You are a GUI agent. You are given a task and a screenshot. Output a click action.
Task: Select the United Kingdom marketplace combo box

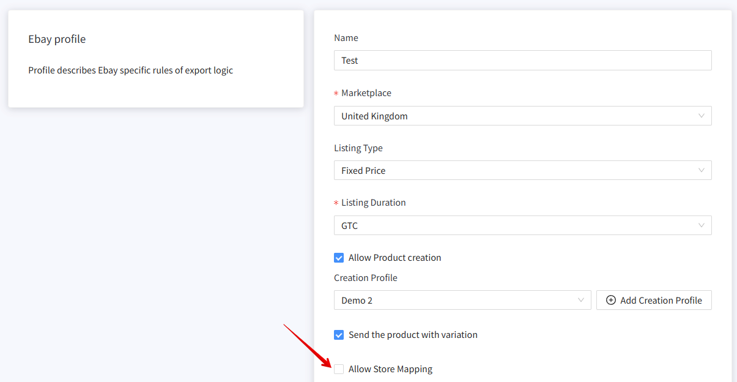point(523,116)
